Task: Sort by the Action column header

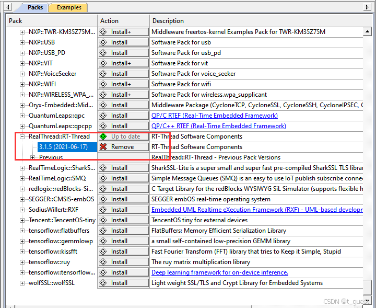Action: pos(123,21)
